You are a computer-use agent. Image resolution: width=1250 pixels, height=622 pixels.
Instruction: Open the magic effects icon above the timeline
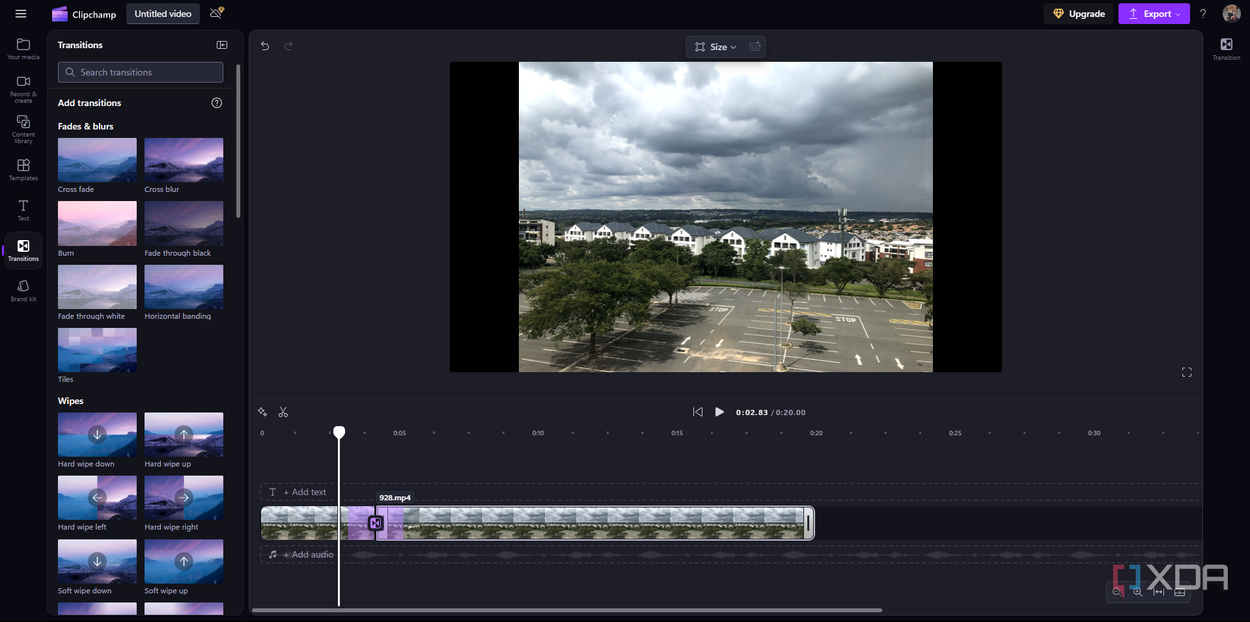pyautogui.click(x=262, y=412)
